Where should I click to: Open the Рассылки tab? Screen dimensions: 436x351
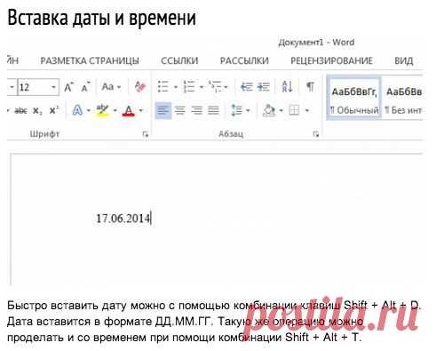[244, 60]
